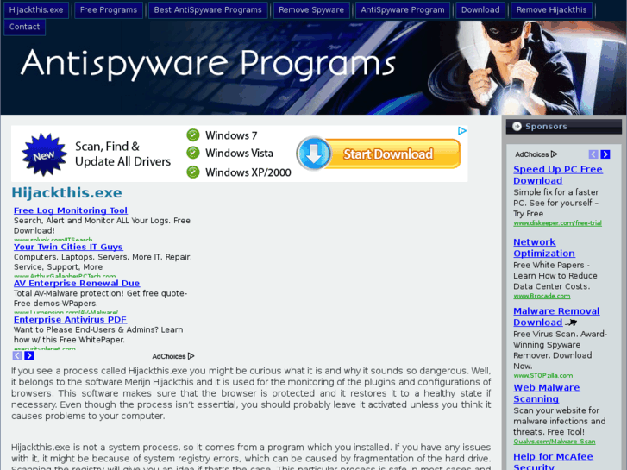Click the Windows Vista green checkmark icon

[193, 153]
